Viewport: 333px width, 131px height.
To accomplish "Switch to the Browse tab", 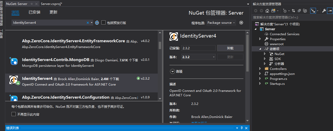I will tap(15, 12).
